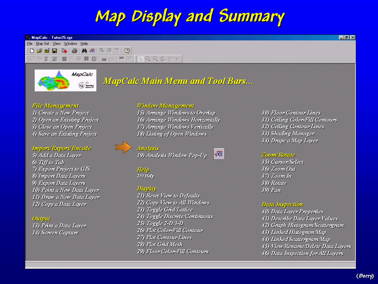Expand the View menu
The width and height of the screenshot is (378, 284).
click(56, 44)
